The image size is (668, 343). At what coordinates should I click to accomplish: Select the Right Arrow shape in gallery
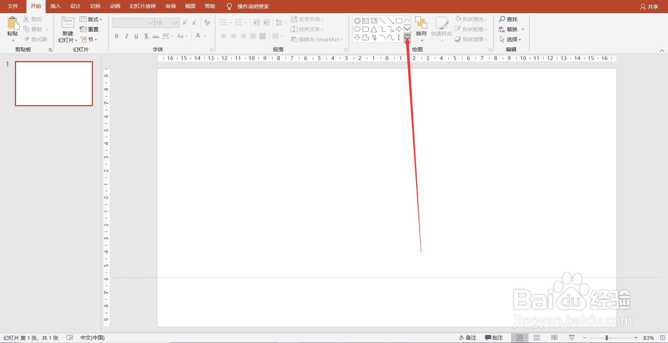[x=399, y=29]
